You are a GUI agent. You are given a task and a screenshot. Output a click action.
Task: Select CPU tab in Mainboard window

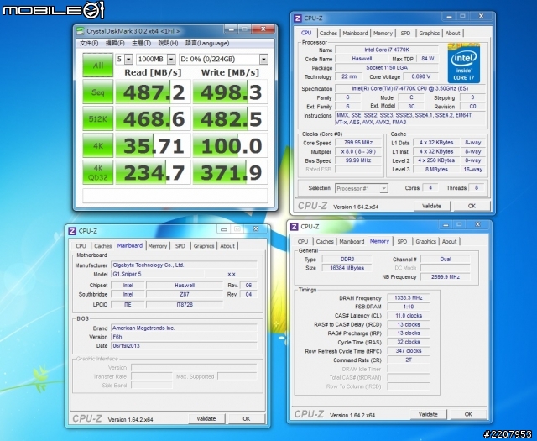coord(81,246)
